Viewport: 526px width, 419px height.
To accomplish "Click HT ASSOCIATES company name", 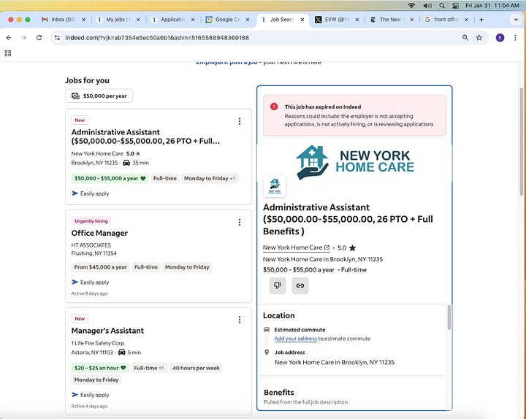I will point(91,245).
